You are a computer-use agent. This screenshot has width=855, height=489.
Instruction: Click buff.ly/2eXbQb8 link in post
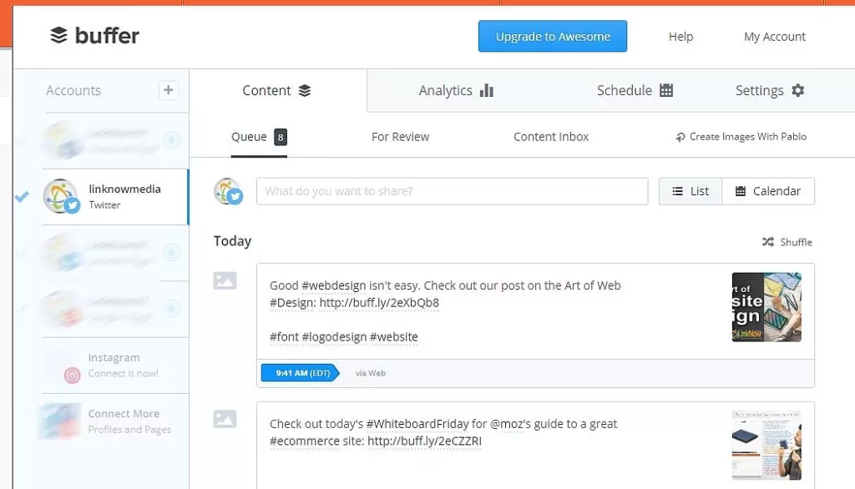379,303
